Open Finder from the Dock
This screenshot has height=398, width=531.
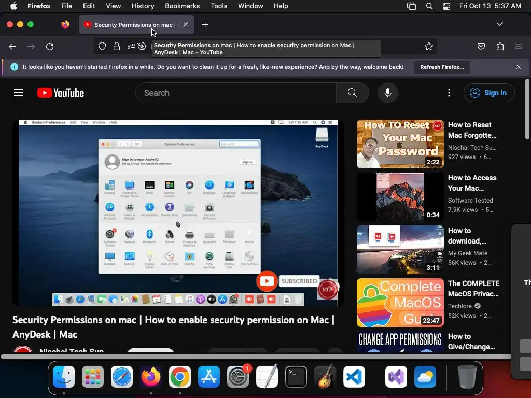pyautogui.click(x=64, y=377)
